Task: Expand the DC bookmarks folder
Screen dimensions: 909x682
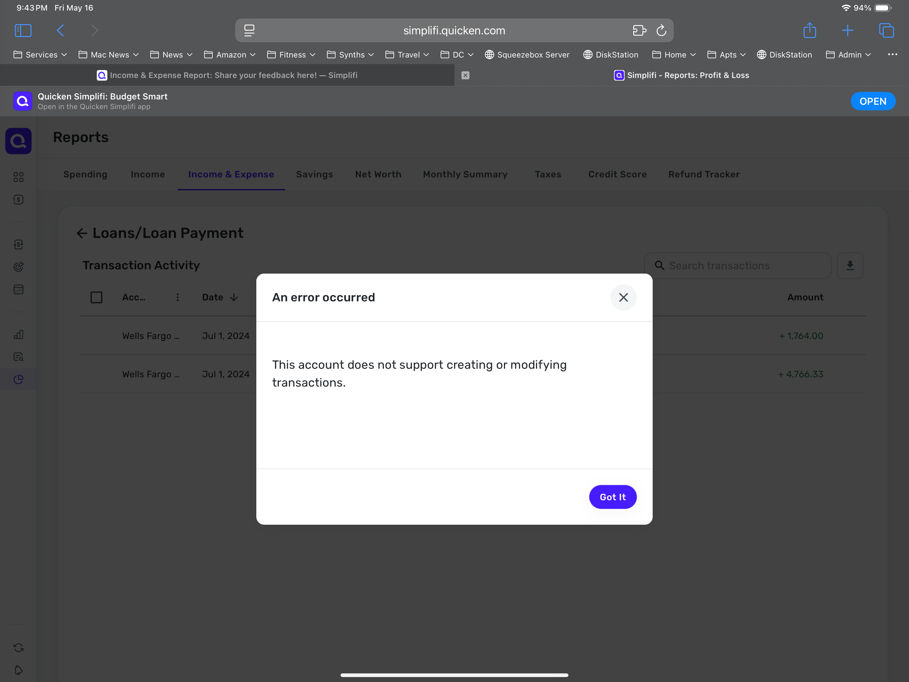Action: (457, 55)
